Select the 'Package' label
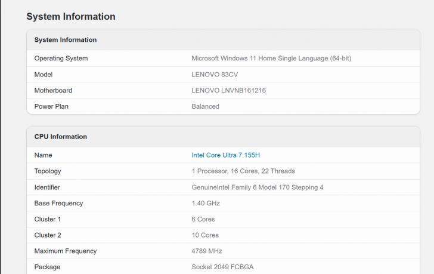The width and height of the screenshot is (434, 274). click(x=47, y=267)
